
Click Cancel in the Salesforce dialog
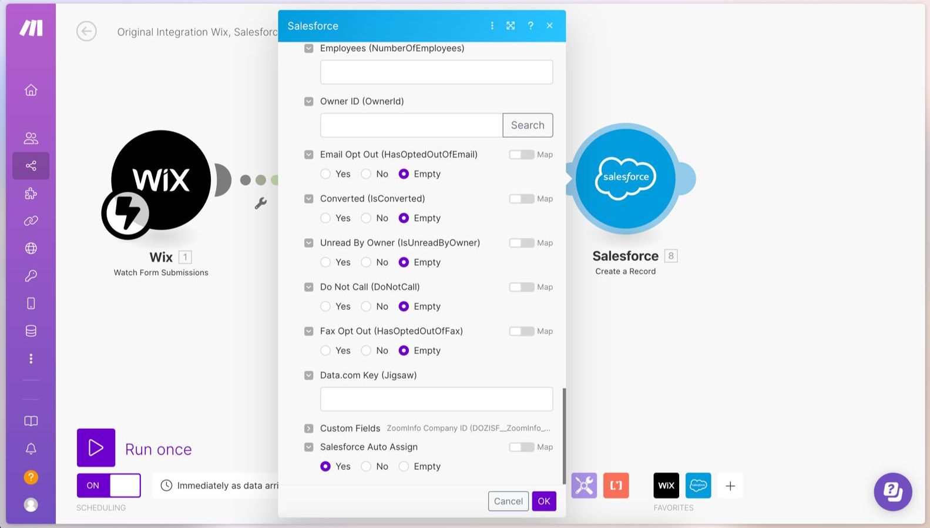click(x=508, y=501)
